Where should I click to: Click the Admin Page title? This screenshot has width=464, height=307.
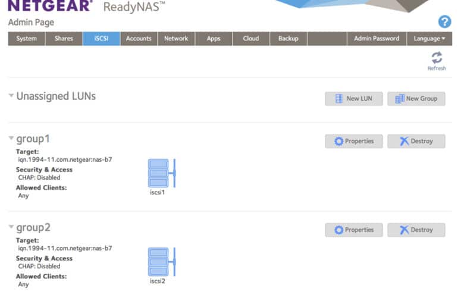[x=31, y=23]
